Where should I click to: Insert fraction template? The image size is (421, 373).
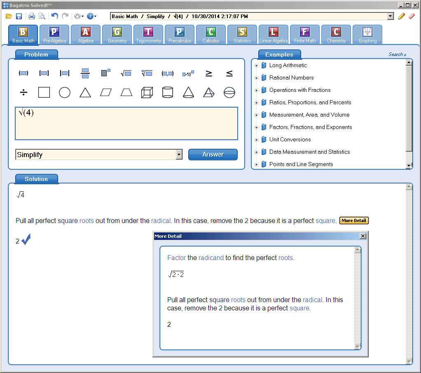(85, 73)
